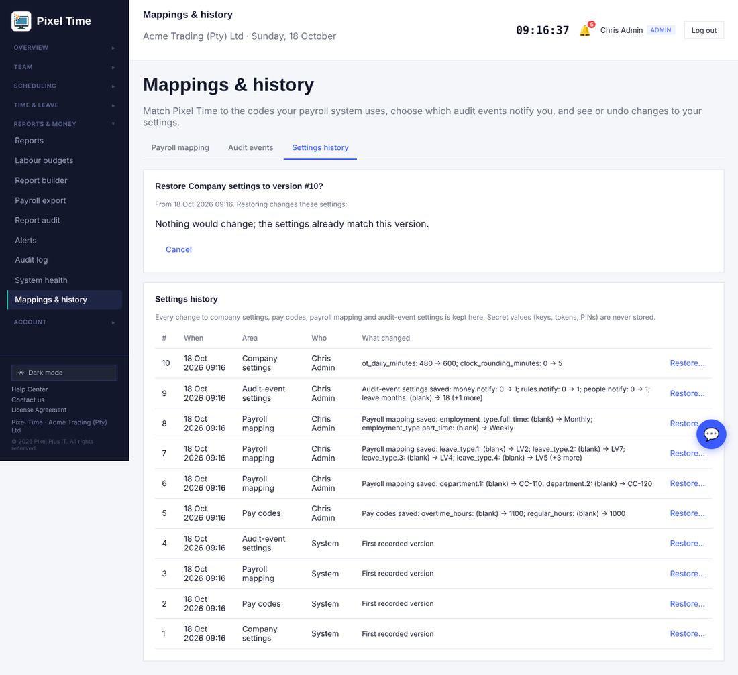Restore version 2 Pay codes
This screenshot has width=738, height=675.
(687, 604)
